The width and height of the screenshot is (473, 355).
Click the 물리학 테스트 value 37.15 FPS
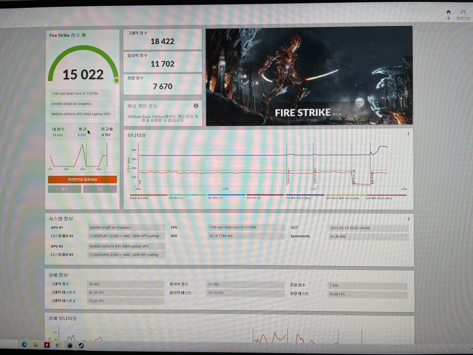(245, 293)
